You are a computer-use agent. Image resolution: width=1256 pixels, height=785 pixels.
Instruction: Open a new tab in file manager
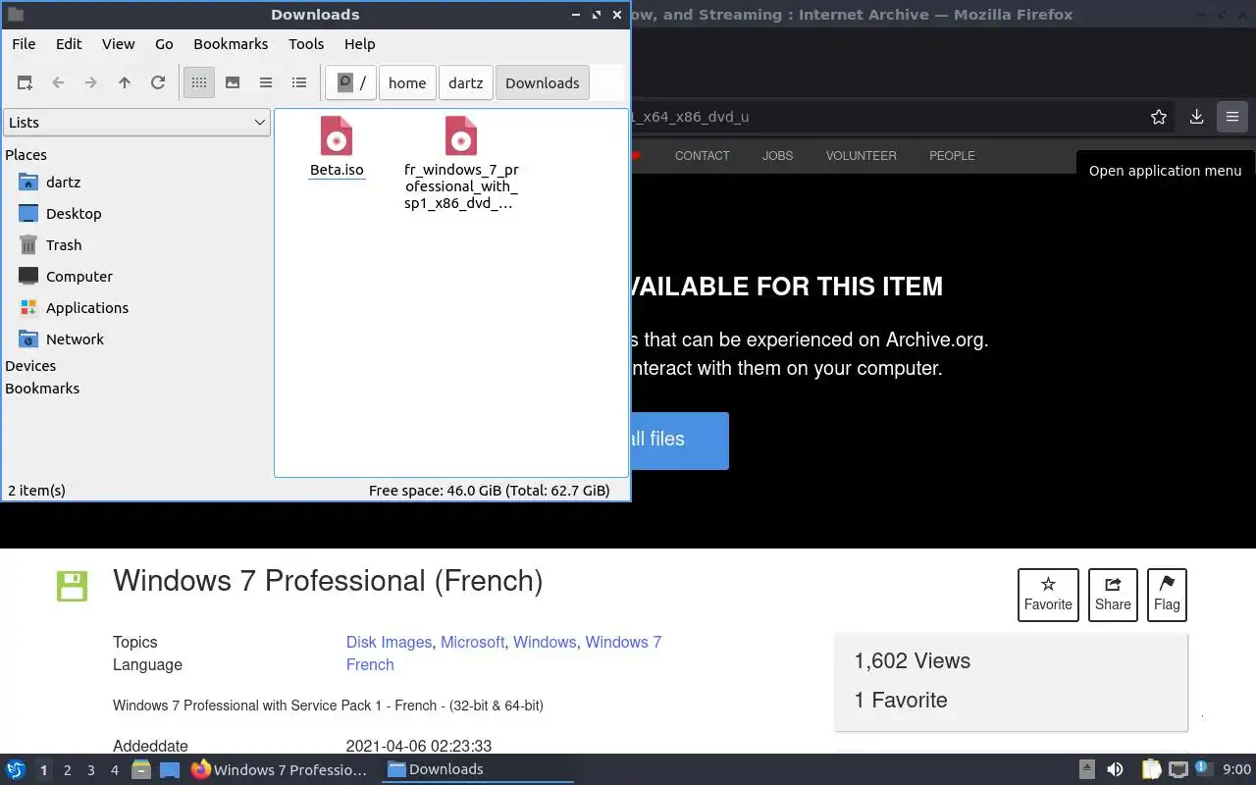pos(25,83)
